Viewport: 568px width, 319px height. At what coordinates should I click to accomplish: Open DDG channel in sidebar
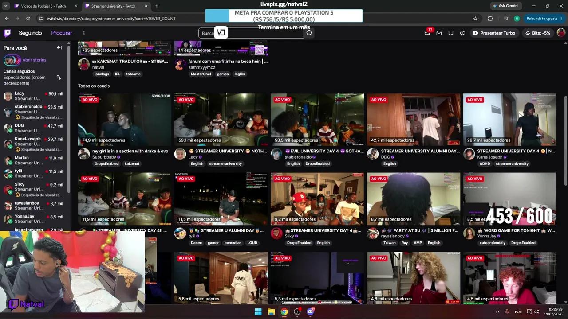[x=33, y=128]
